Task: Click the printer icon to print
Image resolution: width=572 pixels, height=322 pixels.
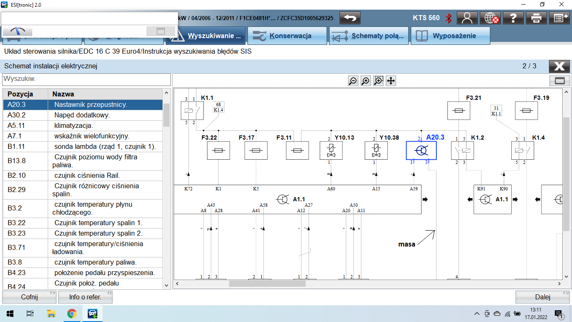Action: click(536, 18)
